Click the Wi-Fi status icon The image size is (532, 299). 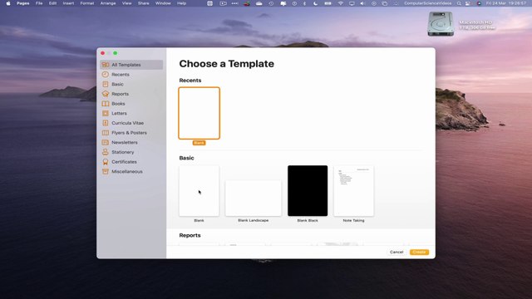point(340,3)
